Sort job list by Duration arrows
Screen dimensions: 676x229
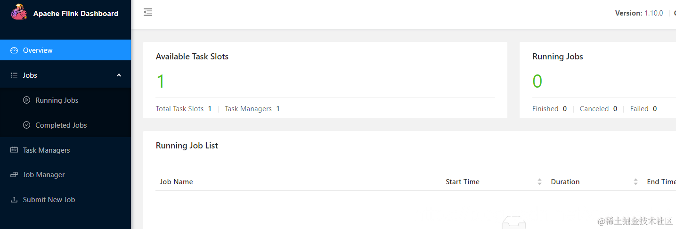(635, 182)
